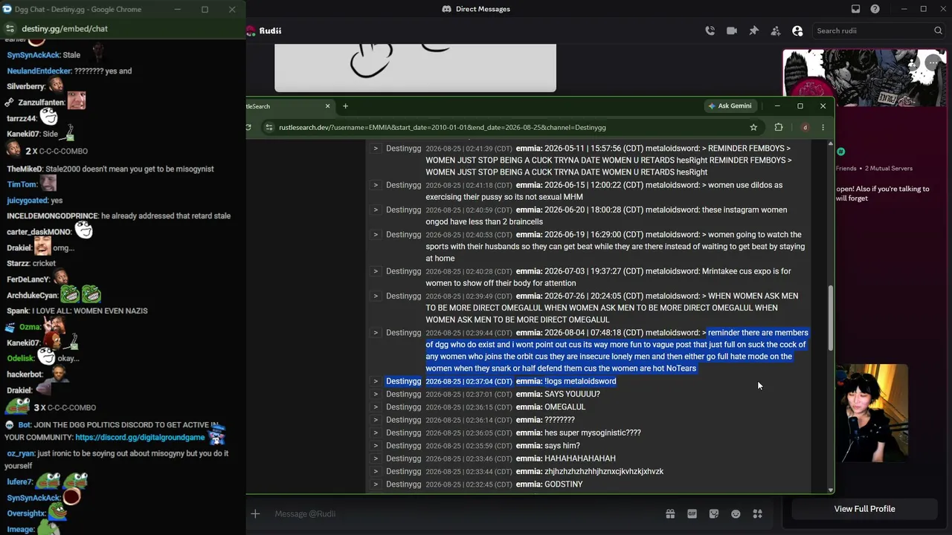
Task: Close the RustleSearch tab
Action: pyautogui.click(x=327, y=106)
